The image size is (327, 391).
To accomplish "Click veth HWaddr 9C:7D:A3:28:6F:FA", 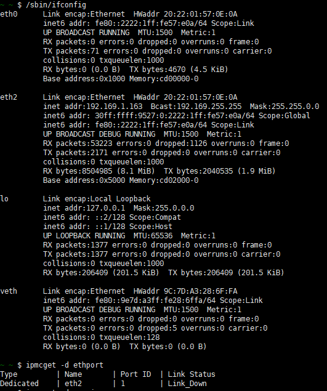I will [x=185, y=291].
